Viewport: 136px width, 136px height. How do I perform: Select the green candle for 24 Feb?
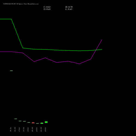pyautogui.click(x=42, y=123)
